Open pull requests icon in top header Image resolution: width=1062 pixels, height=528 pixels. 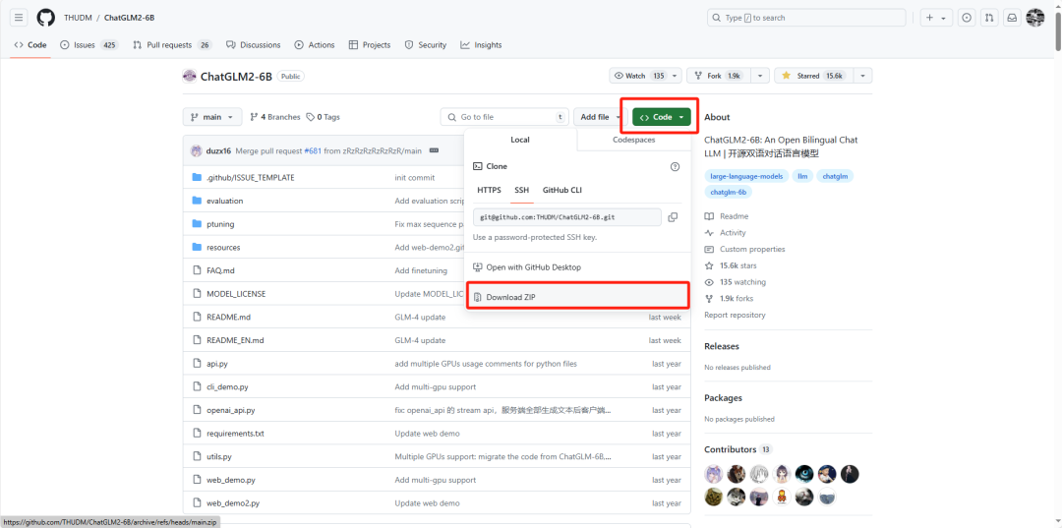989,19
